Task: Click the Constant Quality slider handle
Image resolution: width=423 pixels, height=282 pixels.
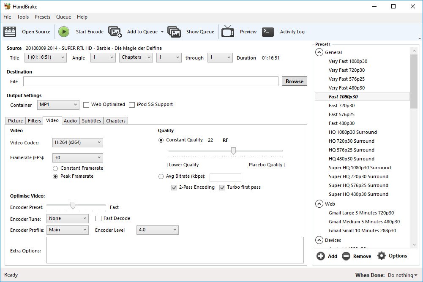Action: click(233, 151)
